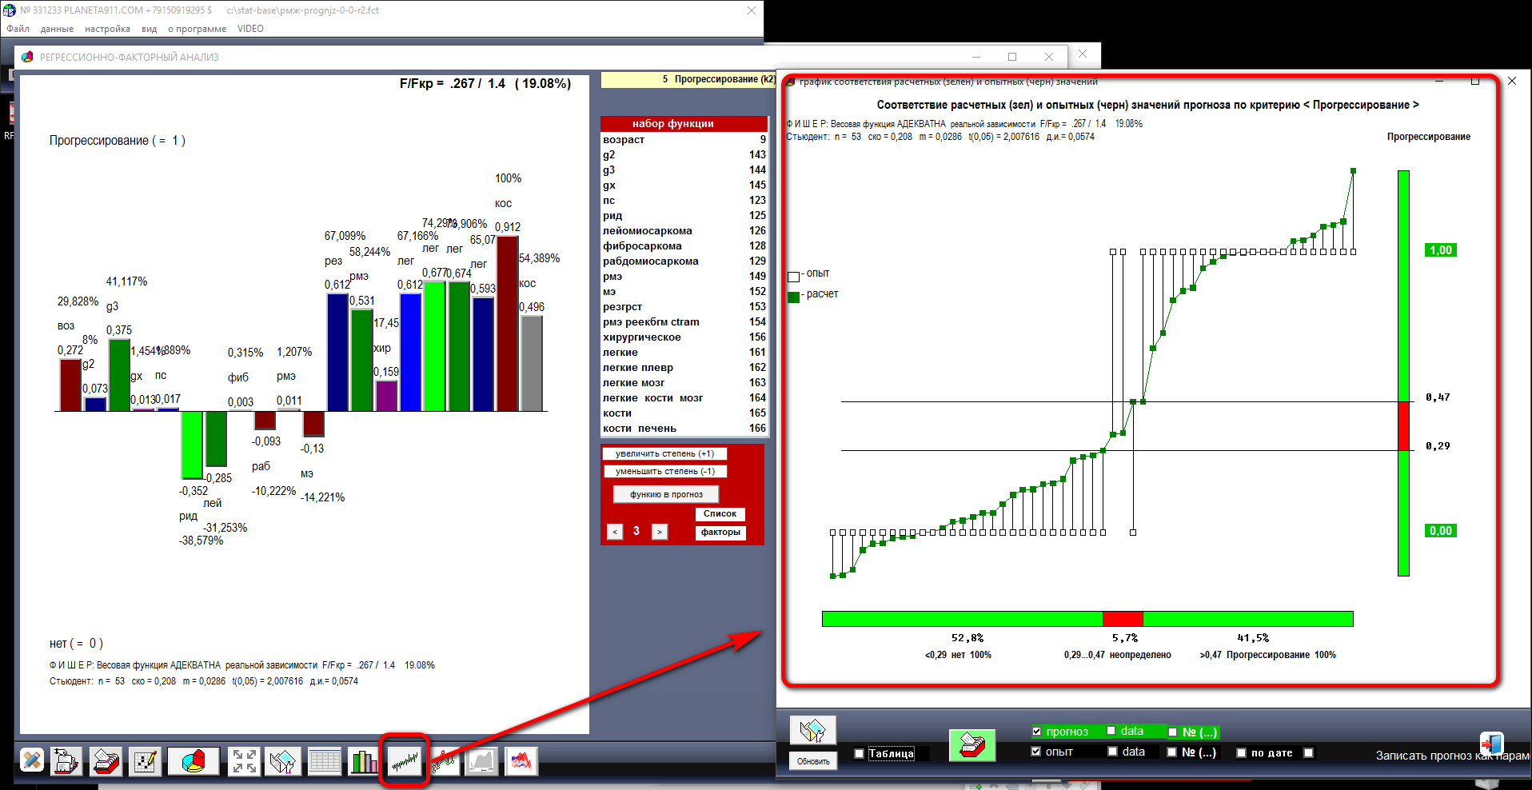Viewport: 1532px width, 790px height.
Task: Uncheck the прогноз checkbox
Action: 1037,732
